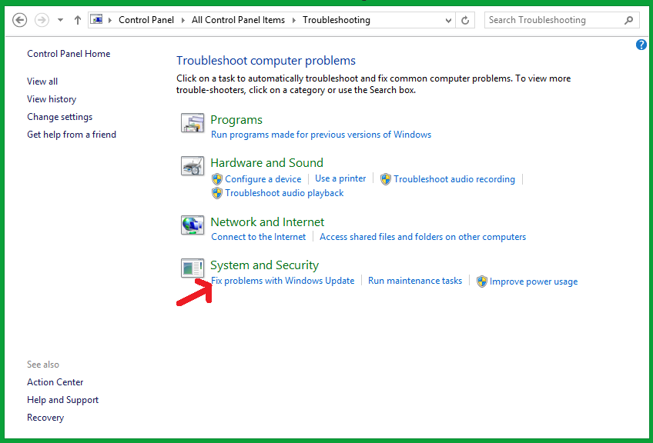Image resolution: width=653 pixels, height=443 pixels.
Task: Open Recovery under See also
Action: (x=45, y=418)
